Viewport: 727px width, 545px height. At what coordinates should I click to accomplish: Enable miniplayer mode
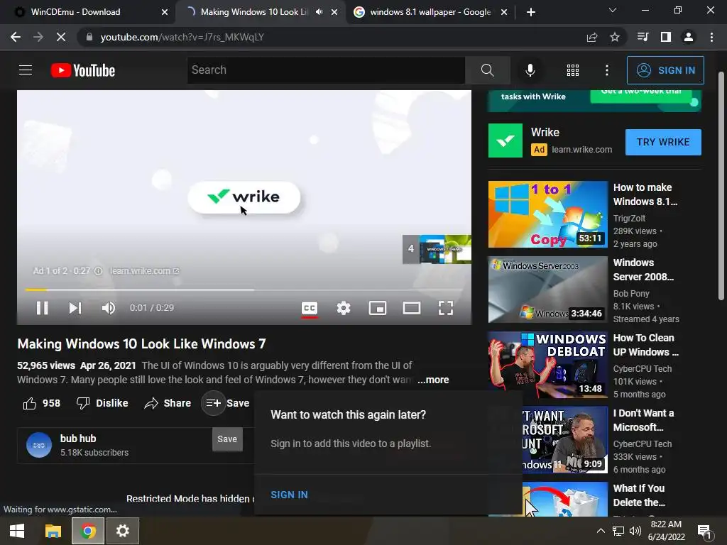click(x=378, y=308)
